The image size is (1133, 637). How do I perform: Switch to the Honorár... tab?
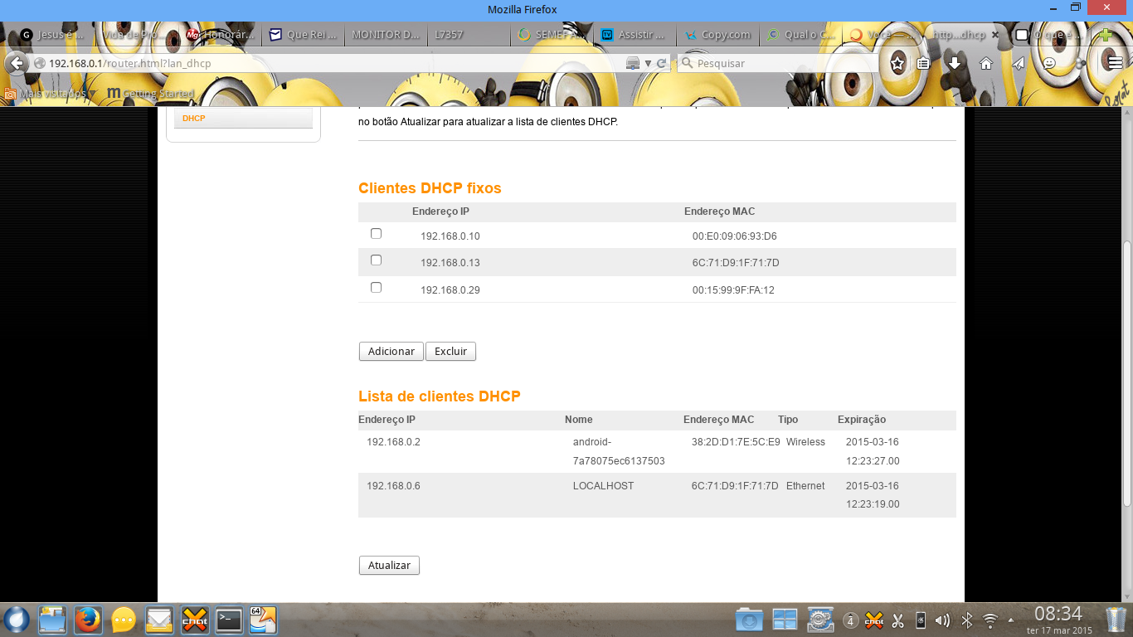coord(220,35)
